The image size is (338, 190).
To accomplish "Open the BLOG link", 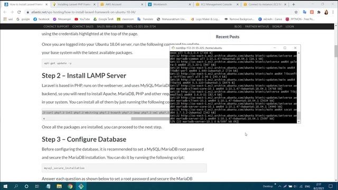I will 238,26.
